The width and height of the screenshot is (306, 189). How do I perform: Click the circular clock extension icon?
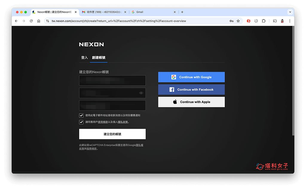[256, 21]
